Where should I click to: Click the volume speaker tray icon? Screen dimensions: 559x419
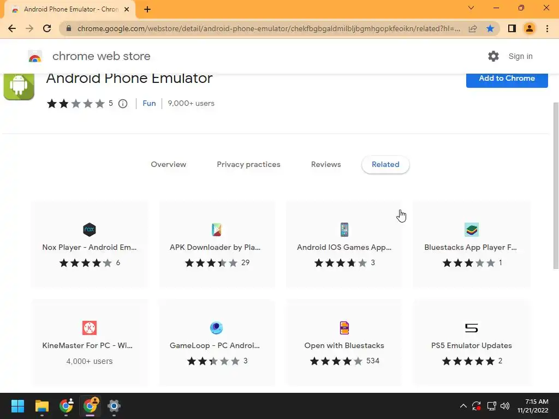(505, 406)
